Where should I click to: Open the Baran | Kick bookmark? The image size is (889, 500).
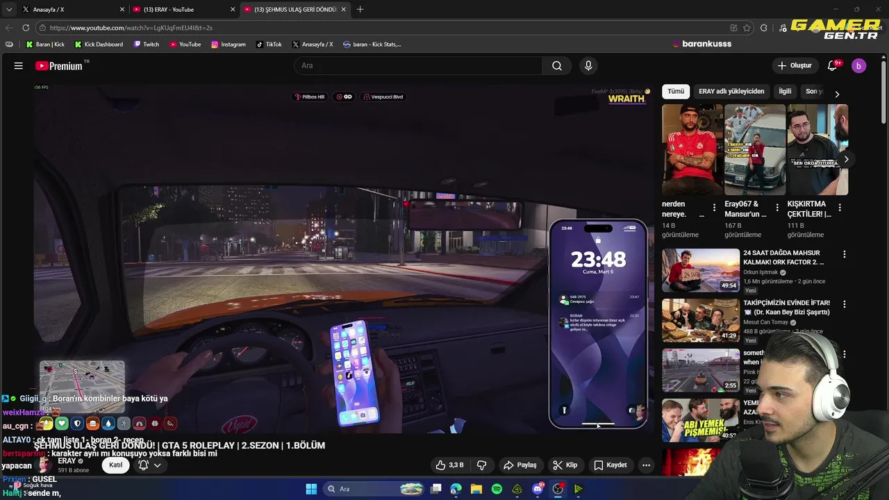[x=44, y=44]
